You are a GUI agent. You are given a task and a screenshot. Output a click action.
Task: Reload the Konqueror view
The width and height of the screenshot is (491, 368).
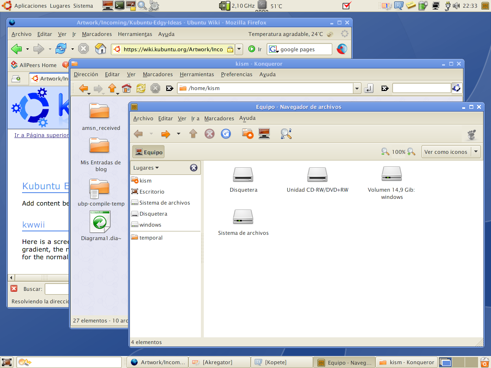[141, 88]
